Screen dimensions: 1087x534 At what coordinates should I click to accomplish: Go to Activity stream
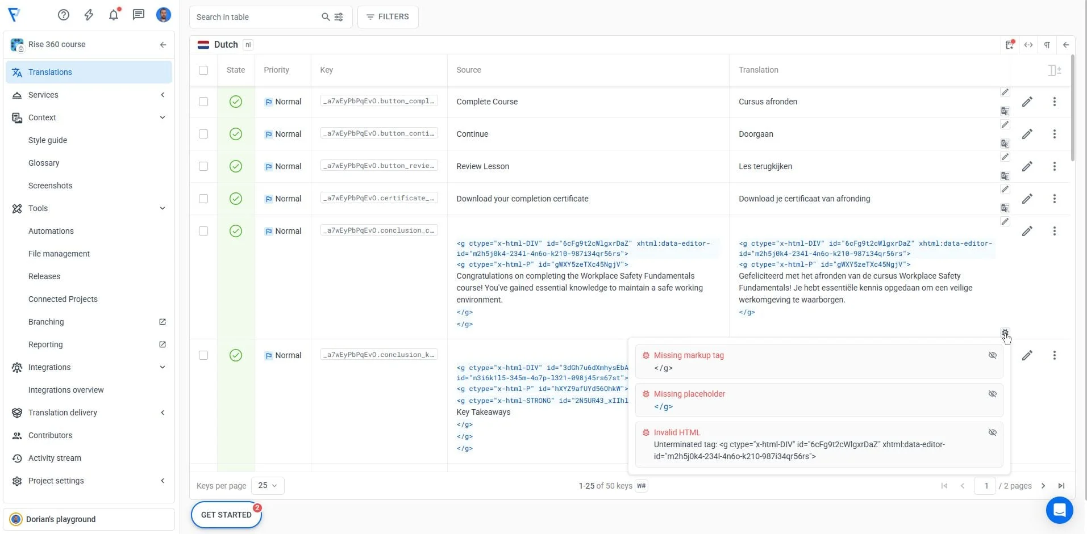tap(55, 458)
